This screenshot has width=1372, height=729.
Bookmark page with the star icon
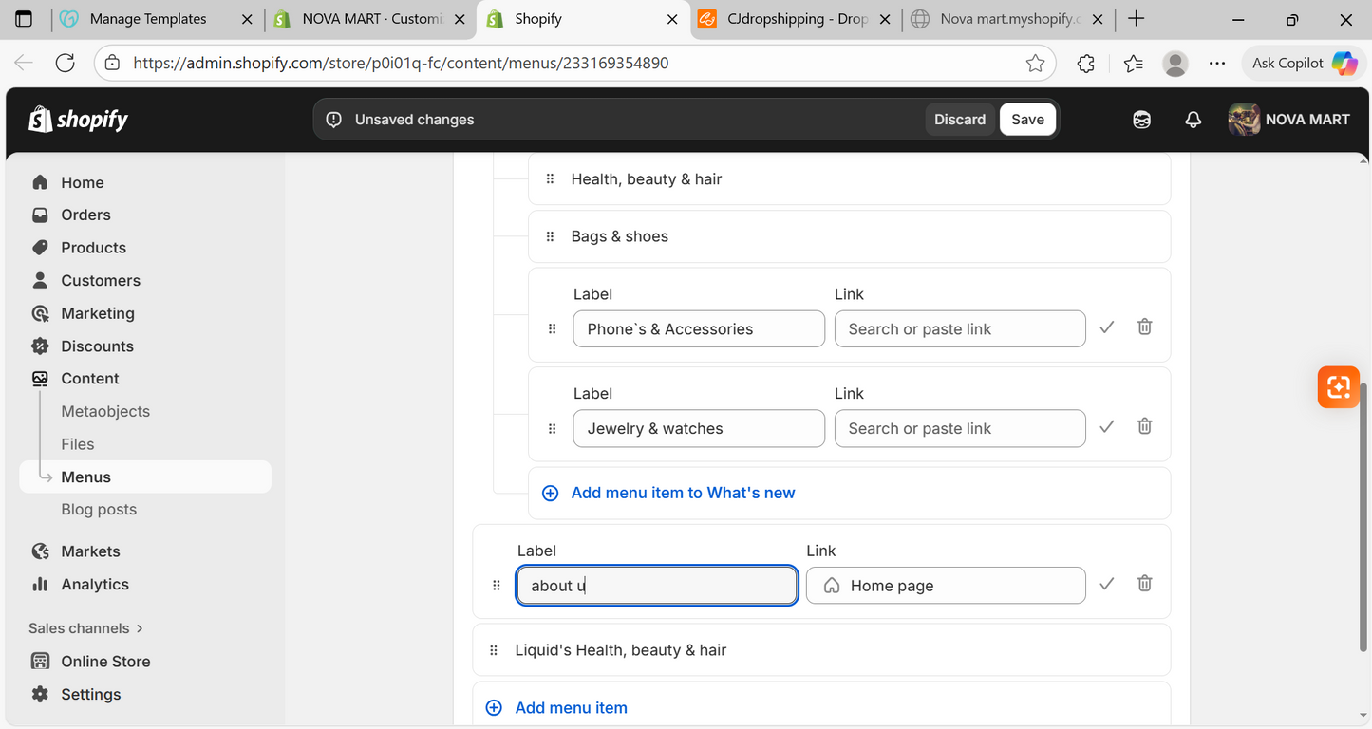click(1035, 64)
